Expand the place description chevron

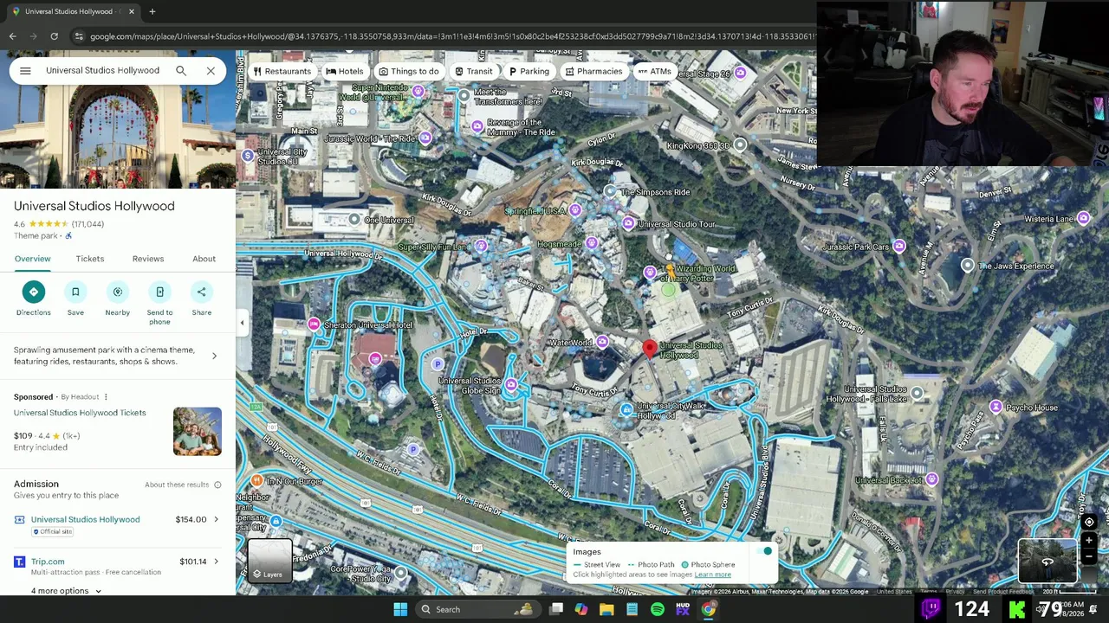tap(214, 356)
